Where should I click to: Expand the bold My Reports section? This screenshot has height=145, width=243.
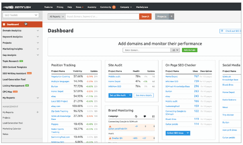pyautogui.click(x=38, y=98)
